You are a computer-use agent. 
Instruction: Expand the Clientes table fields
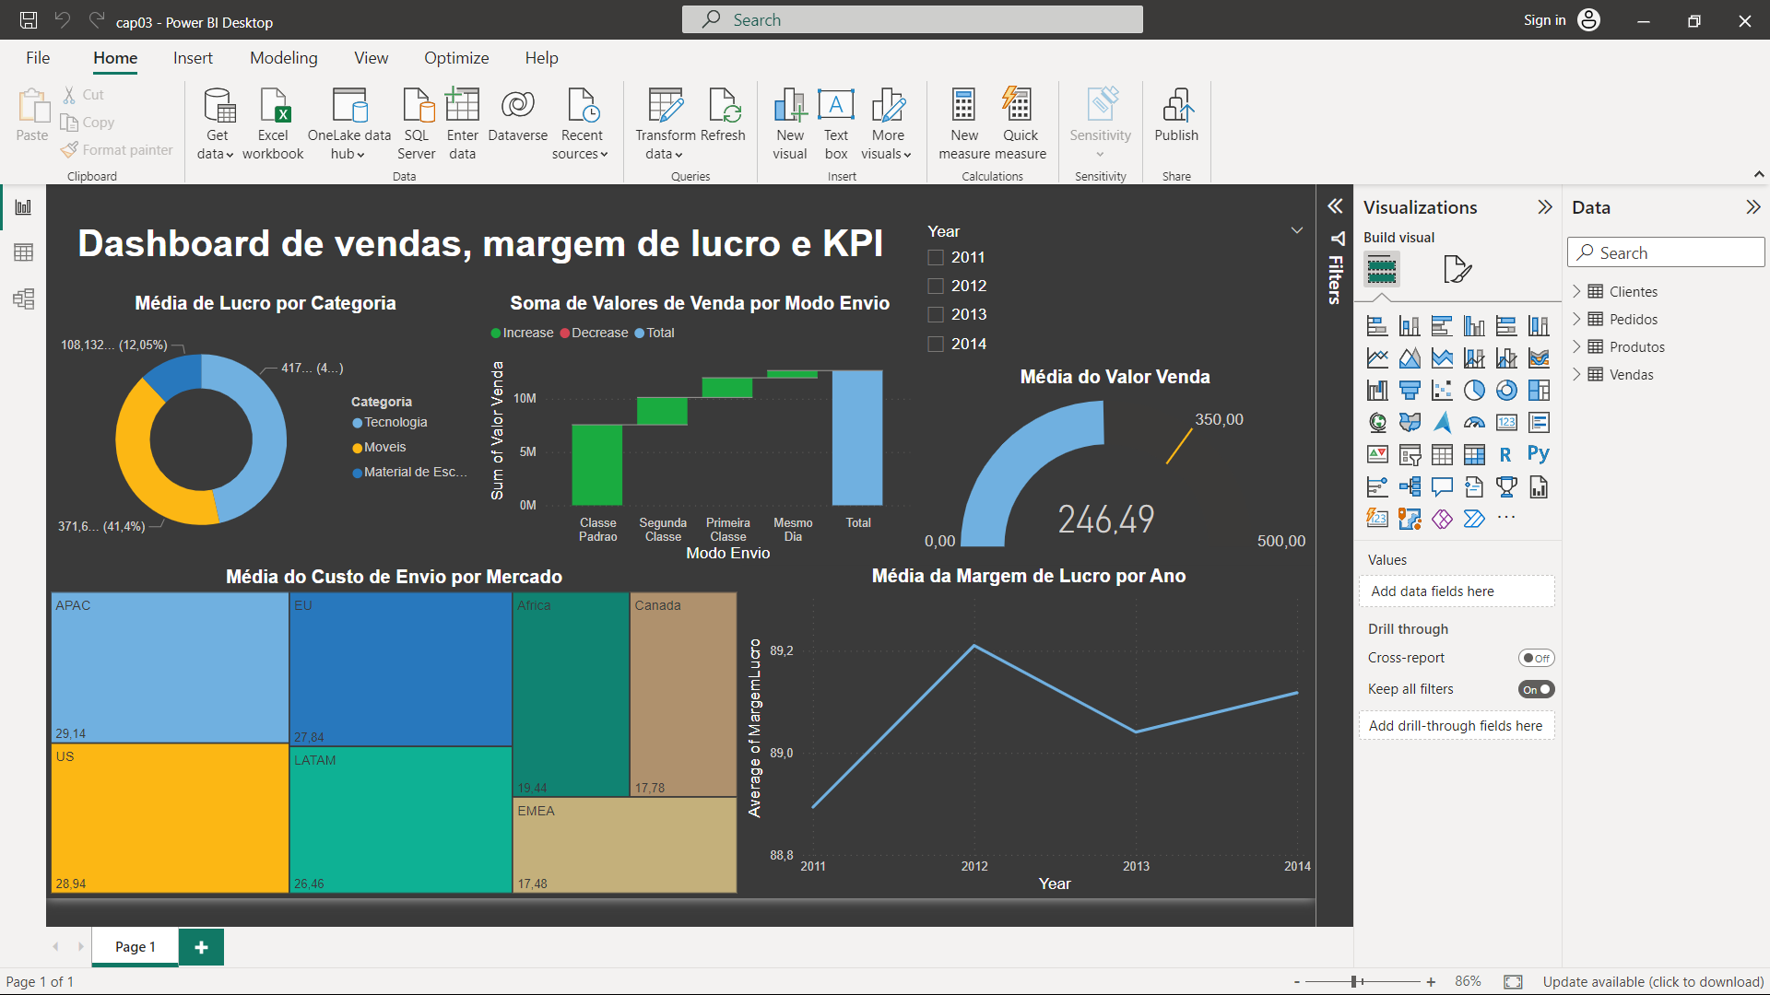coord(1576,292)
